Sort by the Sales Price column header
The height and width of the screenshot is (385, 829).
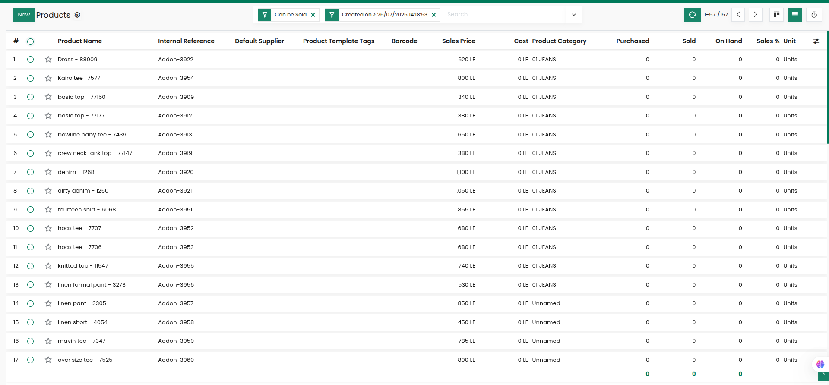click(x=458, y=41)
